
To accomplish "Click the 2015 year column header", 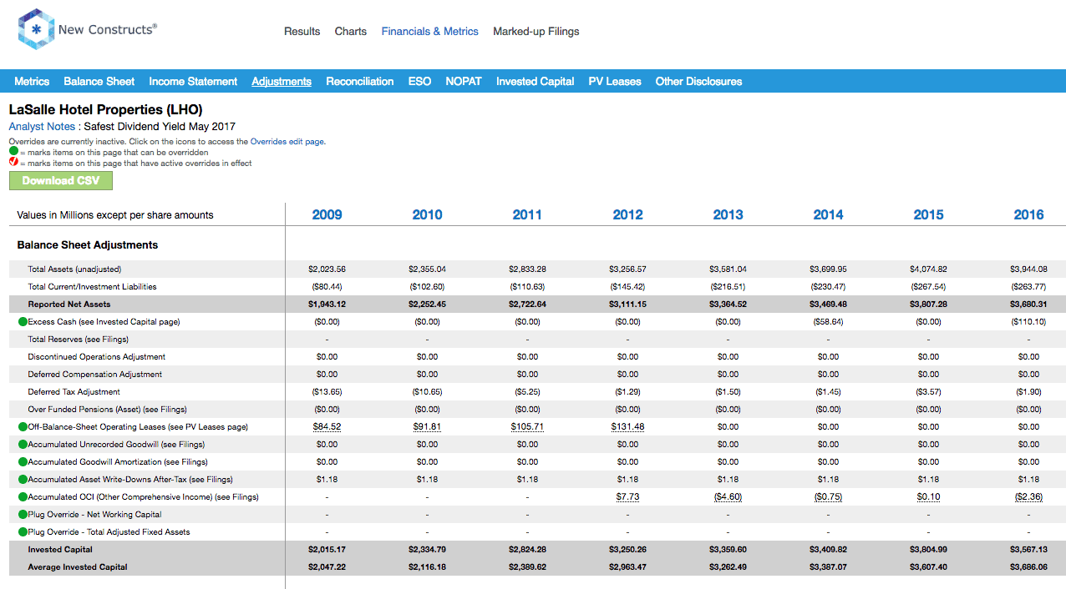I will 929,214.
